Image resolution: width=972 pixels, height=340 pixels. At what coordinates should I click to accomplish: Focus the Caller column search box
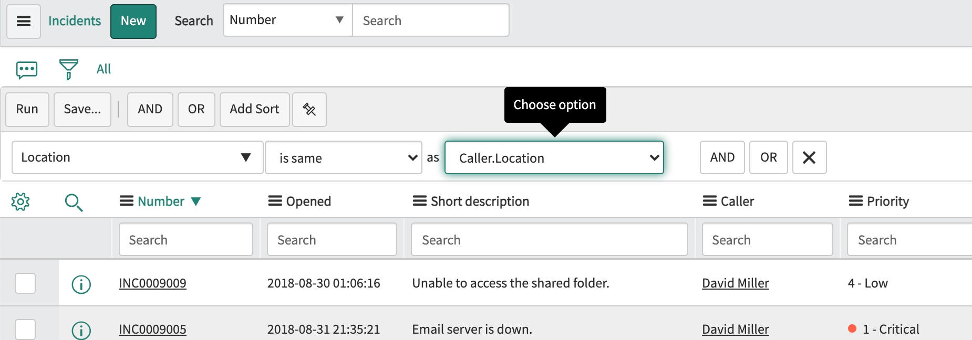click(768, 240)
